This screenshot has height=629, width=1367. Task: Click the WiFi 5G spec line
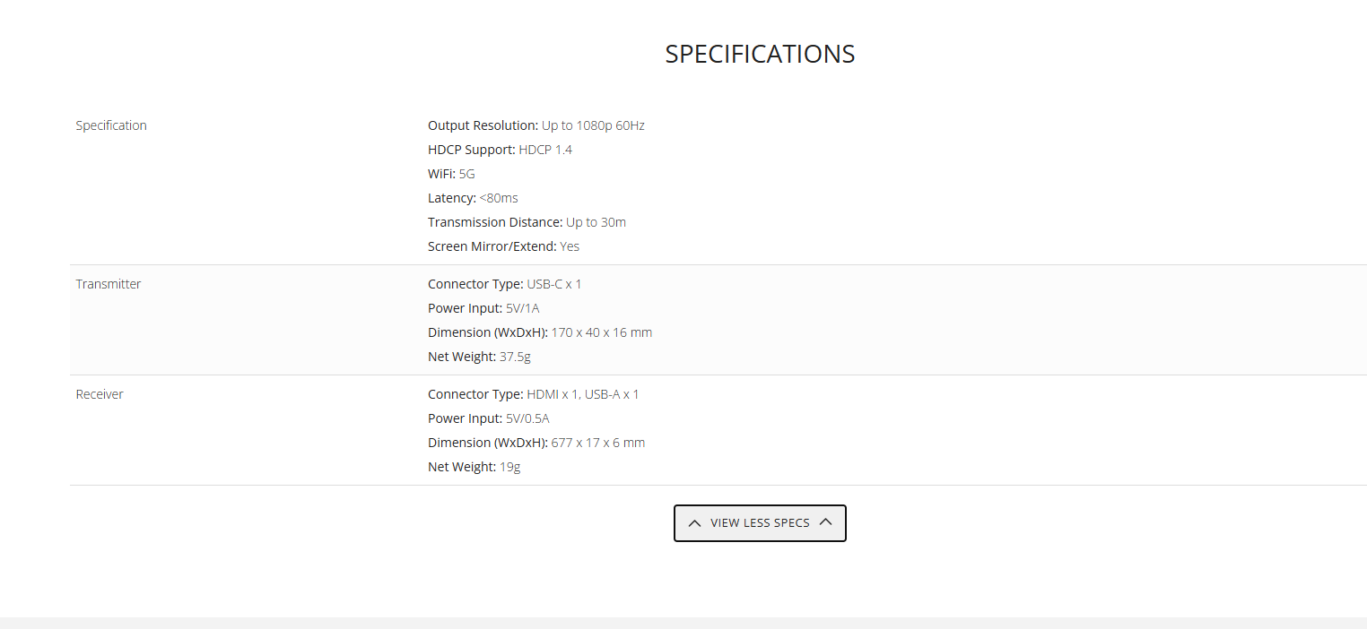(x=451, y=174)
